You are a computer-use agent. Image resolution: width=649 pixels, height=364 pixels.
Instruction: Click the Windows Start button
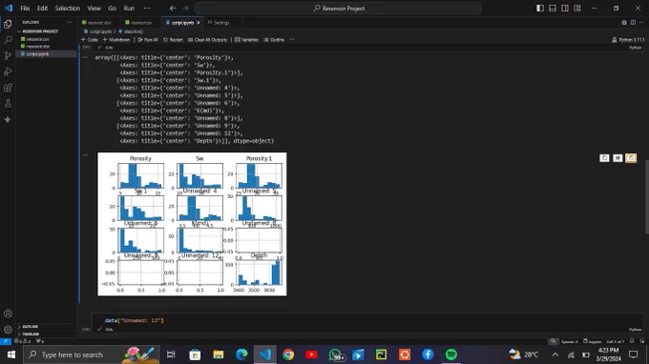pyautogui.click(x=11, y=354)
